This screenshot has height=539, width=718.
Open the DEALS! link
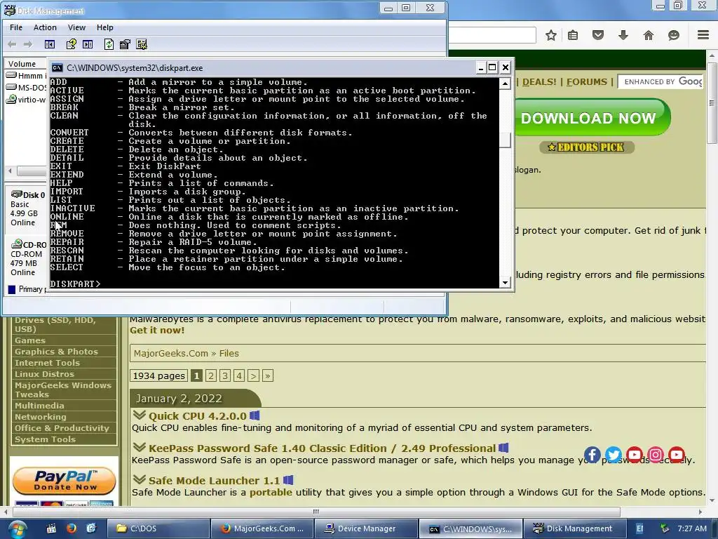point(539,82)
